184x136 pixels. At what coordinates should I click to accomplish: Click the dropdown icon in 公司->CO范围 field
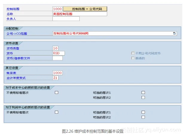coord(174,33)
